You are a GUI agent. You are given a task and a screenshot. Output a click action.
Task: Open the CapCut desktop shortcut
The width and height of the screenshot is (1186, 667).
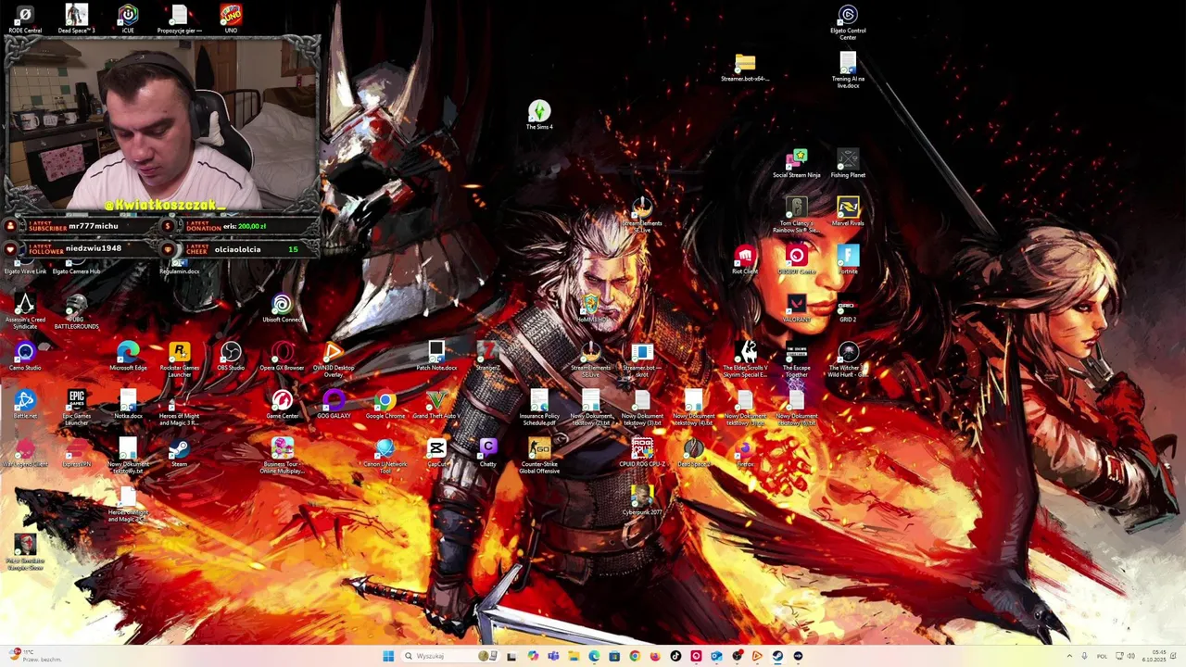(x=436, y=453)
